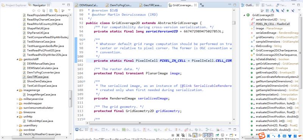Select FetchCityWeatherCrawer.java file
Viewport: 303px width, 140px height.
coord(42,134)
